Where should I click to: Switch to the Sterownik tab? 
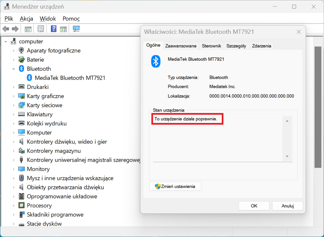pos(211,46)
